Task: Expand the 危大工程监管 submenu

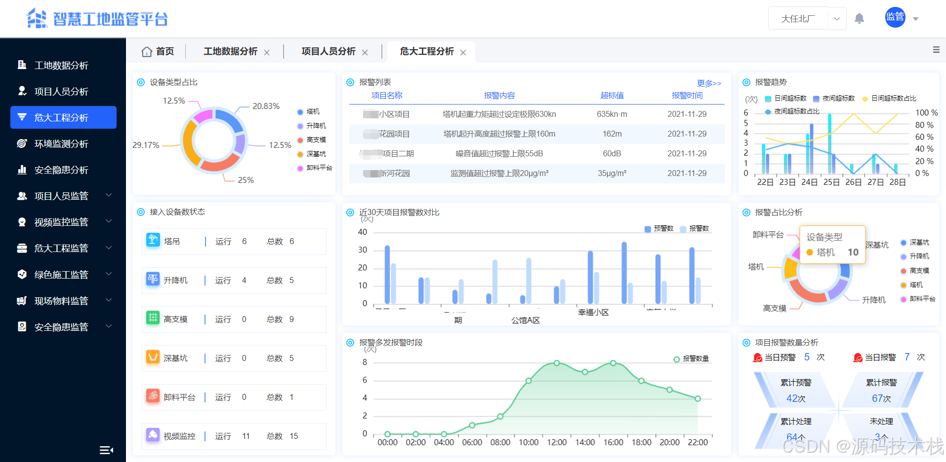Action: click(109, 248)
